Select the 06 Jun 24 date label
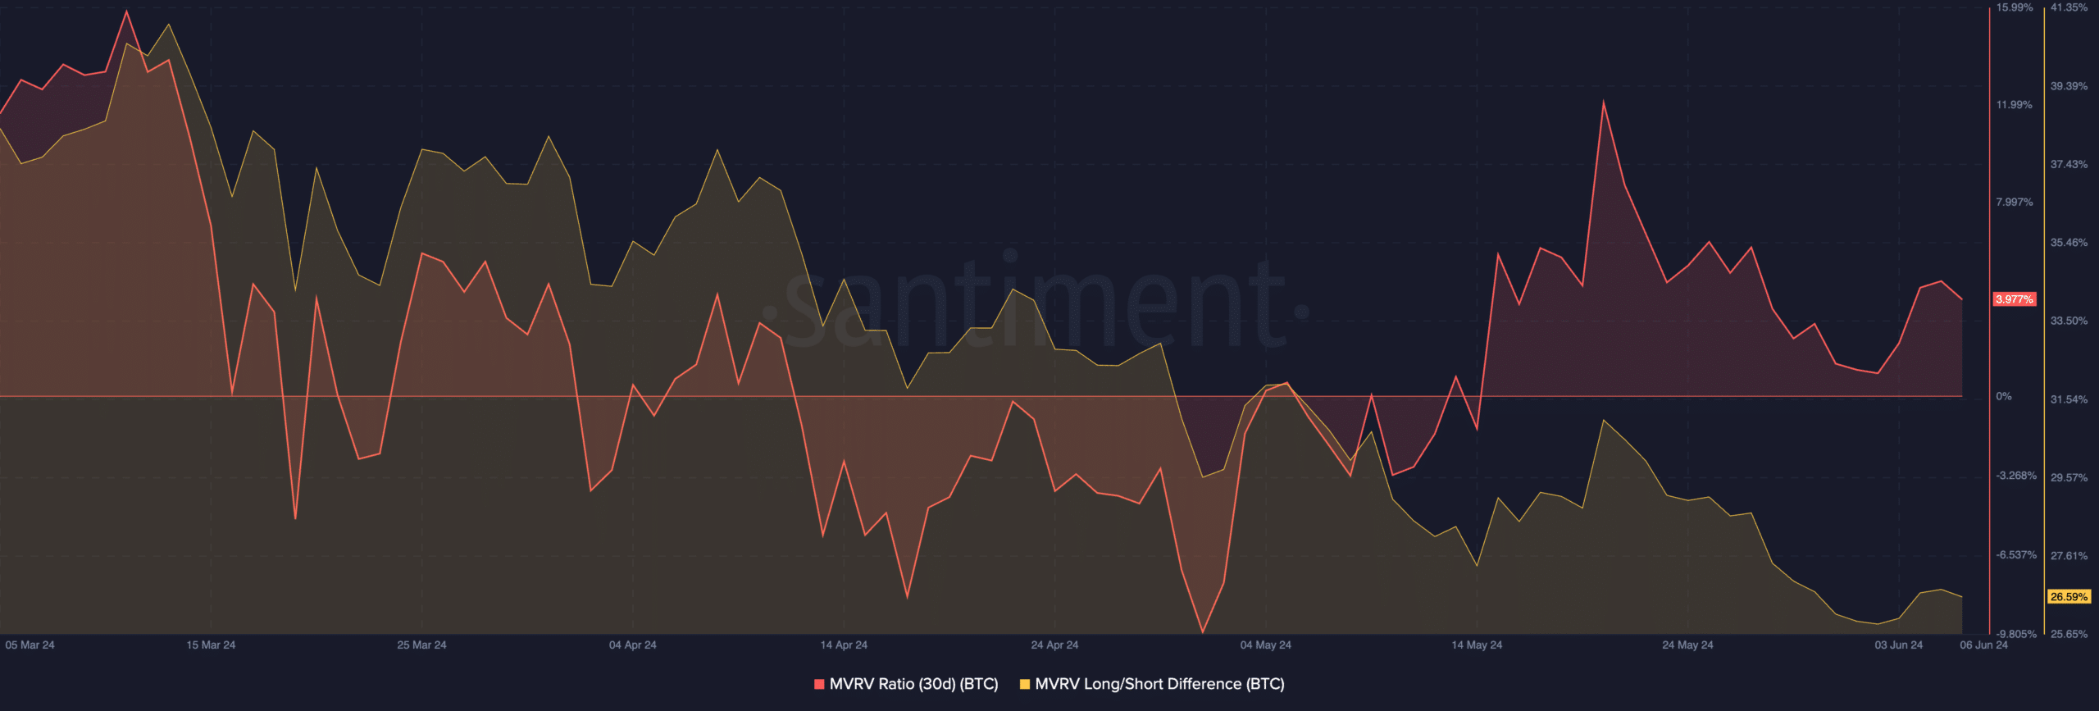Viewport: 2099px width, 711px height. click(x=1983, y=645)
